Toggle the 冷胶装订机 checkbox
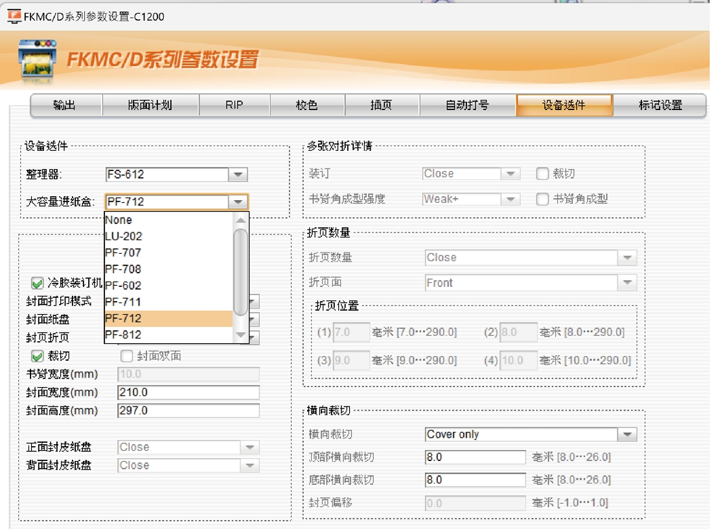This screenshot has height=529, width=710. (38, 283)
